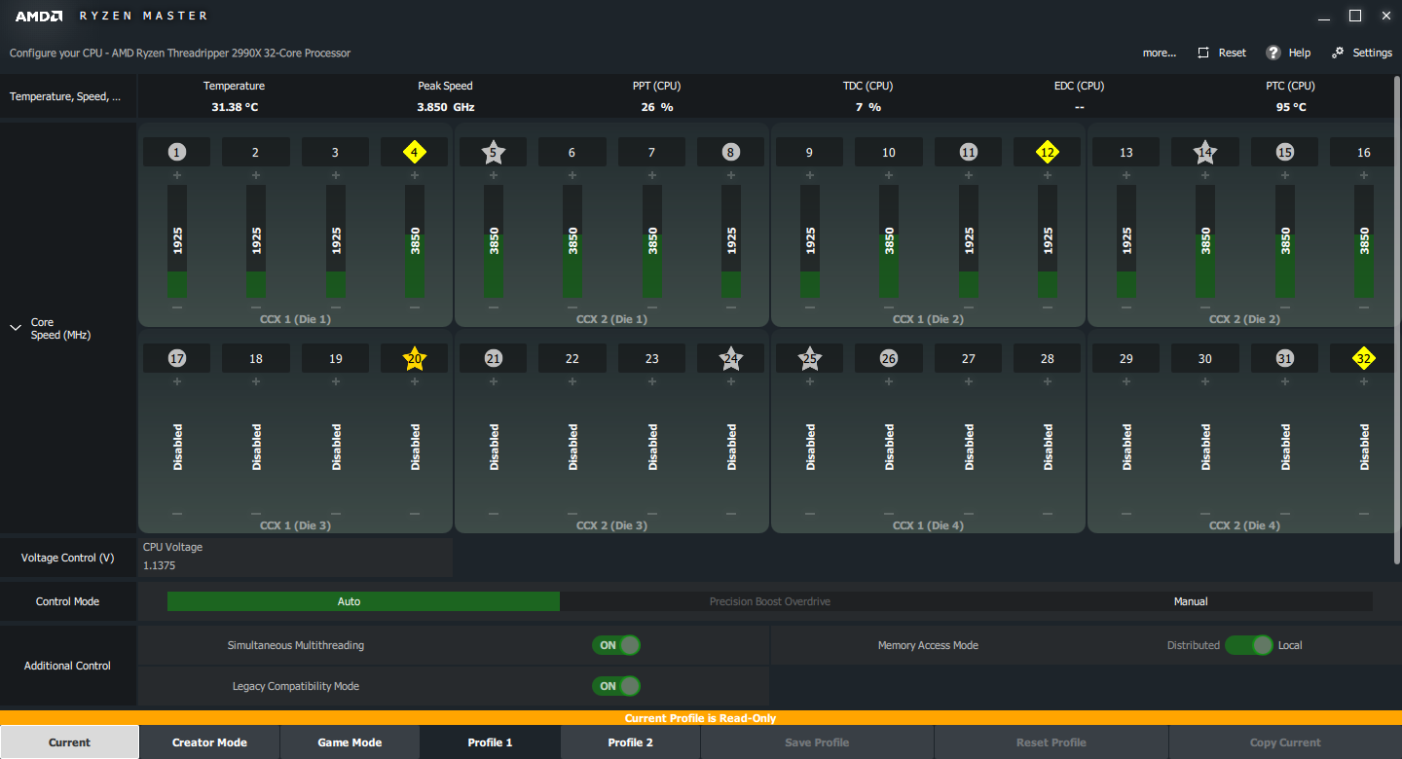The height and width of the screenshot is (759, 1402).
Task: Switch to the Current profile tab
Action: (x=70, y=742)
